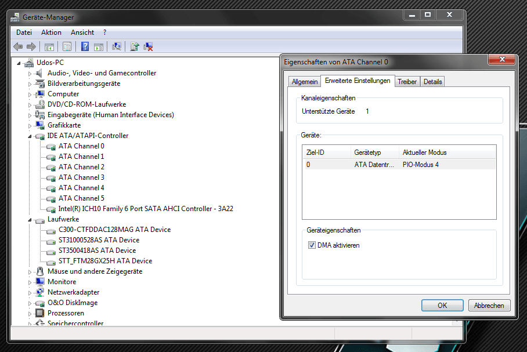Collapse the Laufwerke node

pos(30,220)
